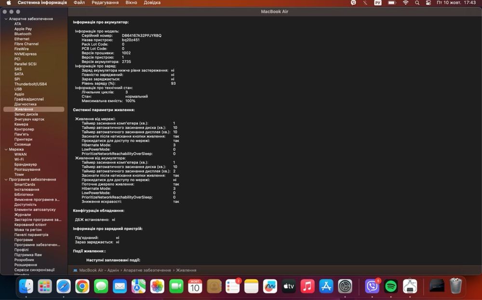Select Сховище in the sidebar
Screen dimensions: 482x300
(23, 144)
